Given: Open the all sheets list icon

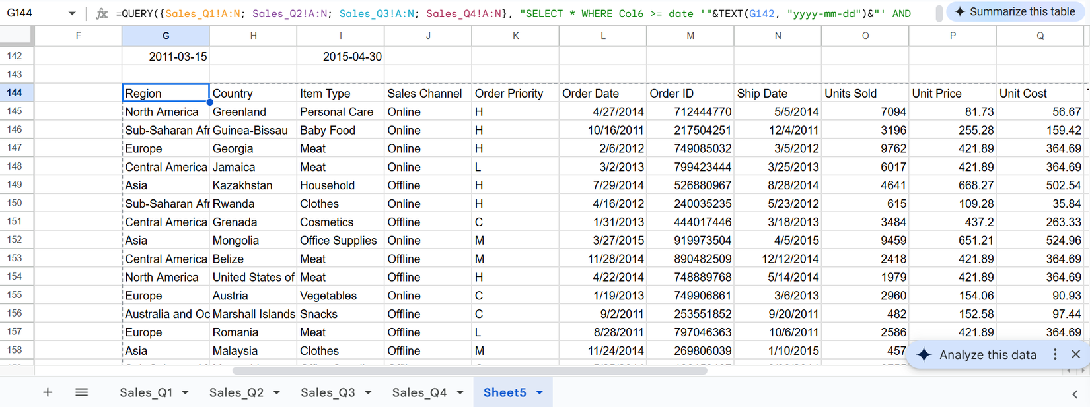Looking at the screenshot, I should (x=81, y=392).
